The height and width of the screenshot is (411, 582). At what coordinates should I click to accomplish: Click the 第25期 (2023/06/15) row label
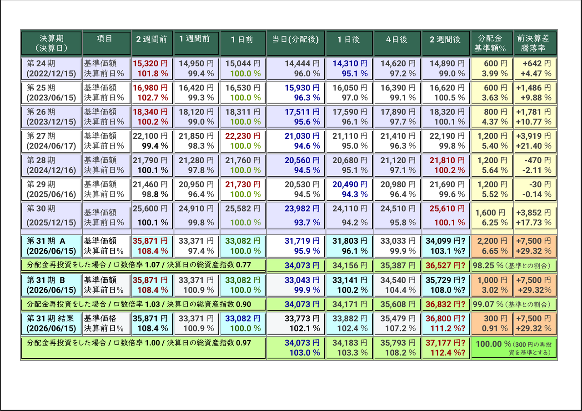[51, 93]
